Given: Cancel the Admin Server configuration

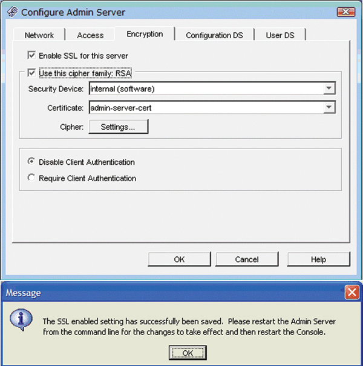Looking at the screenshot, I should [246, 259].
